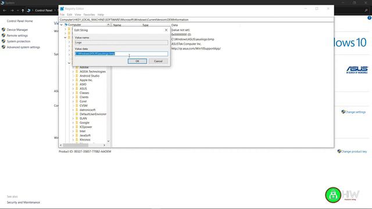Screen dimensions: 372x209
Task: Select the (value not set) data entry
Action: pos(180,30)
